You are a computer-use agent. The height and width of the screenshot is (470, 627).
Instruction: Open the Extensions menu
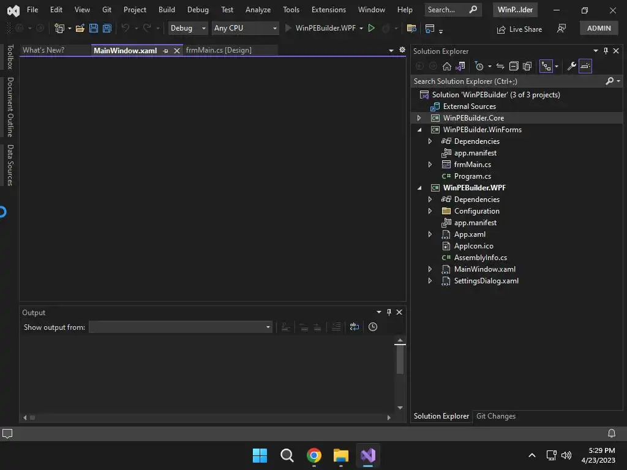tap(329, 10)
